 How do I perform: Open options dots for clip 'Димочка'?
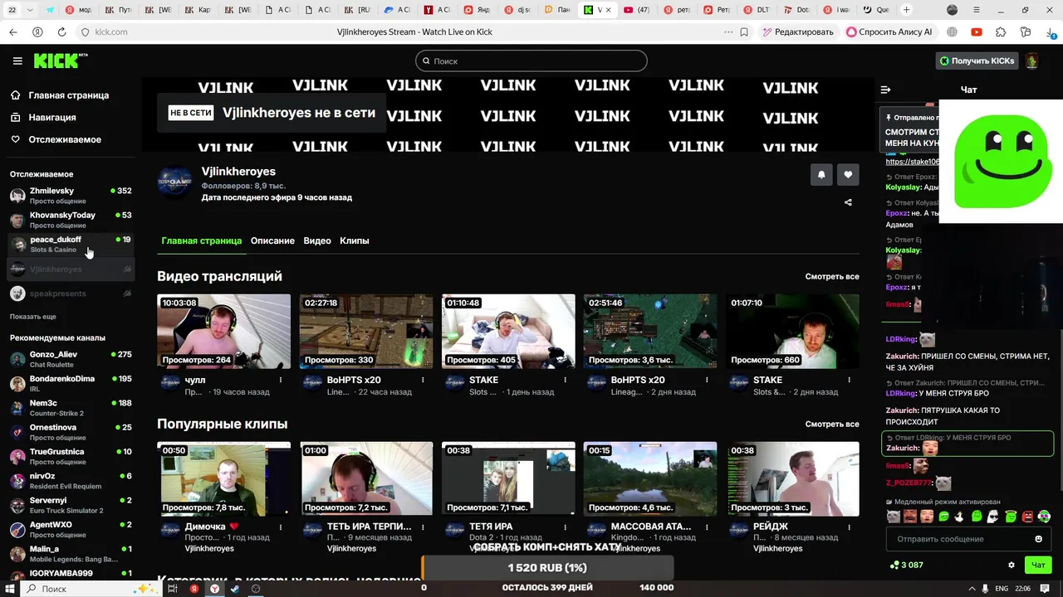pos(281,527)
